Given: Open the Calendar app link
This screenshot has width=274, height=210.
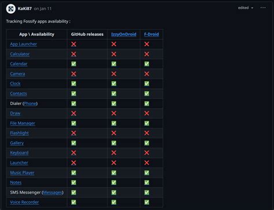Looking at the screenshot, I should [x=18, y=64].
